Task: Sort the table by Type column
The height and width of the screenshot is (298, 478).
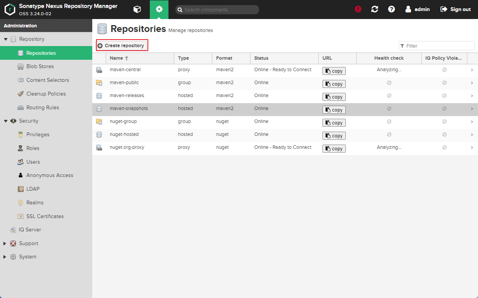Action: [193, 58]
